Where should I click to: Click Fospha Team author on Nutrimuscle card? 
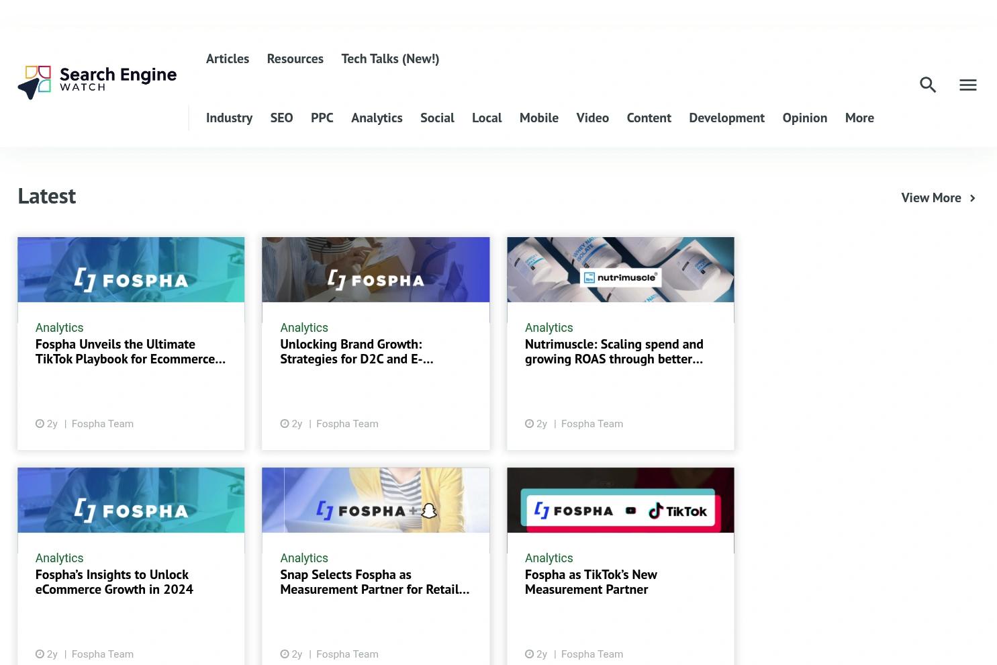592,424
